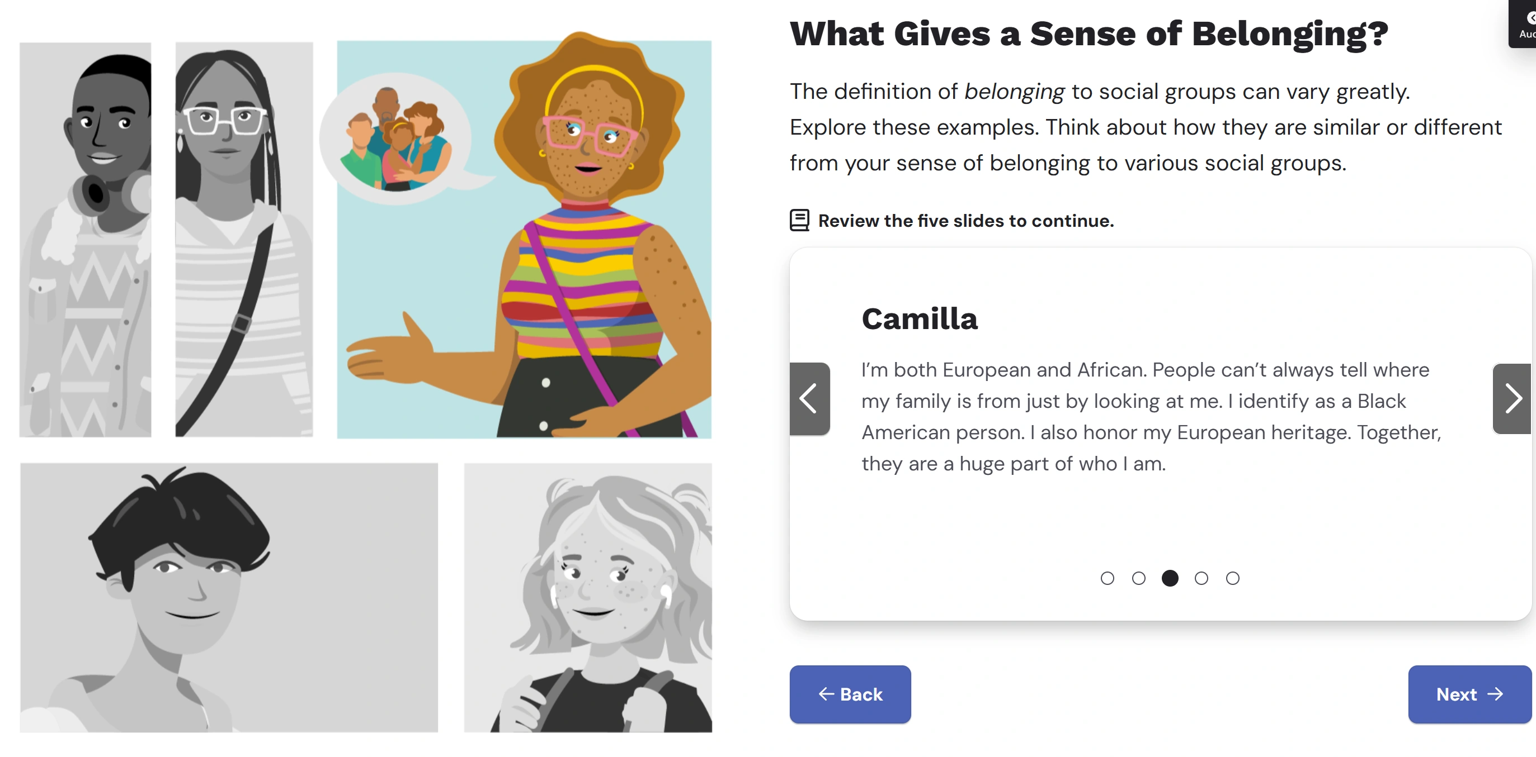
Task: Click the portrait of the person with short dark hair
Action: pyautogui.click(x=228, y=597)
